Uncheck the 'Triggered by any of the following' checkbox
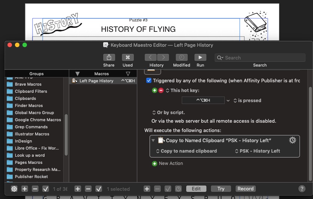 tap(149, 80)
